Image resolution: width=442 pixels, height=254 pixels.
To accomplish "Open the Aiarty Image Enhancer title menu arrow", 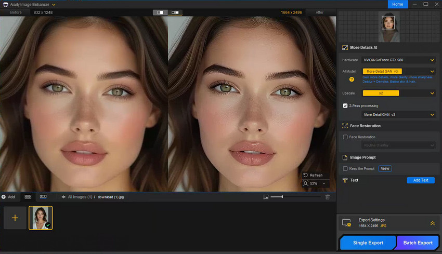I will click(x=54, y=4).
